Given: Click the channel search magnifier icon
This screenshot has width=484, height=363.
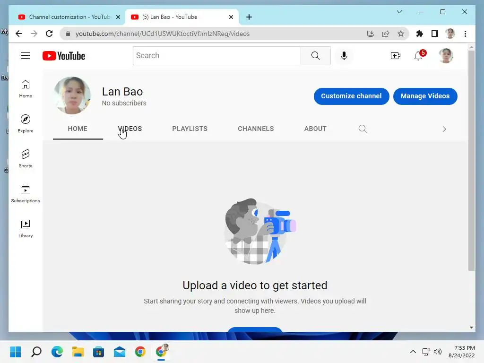Looking at the screenshot, I should click(x=363, y=129).
